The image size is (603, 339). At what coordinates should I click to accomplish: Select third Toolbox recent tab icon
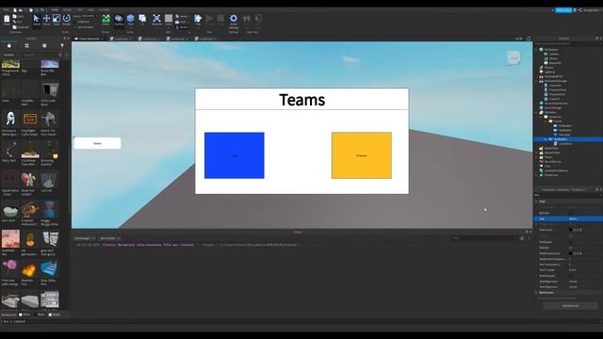pos(44,45)
